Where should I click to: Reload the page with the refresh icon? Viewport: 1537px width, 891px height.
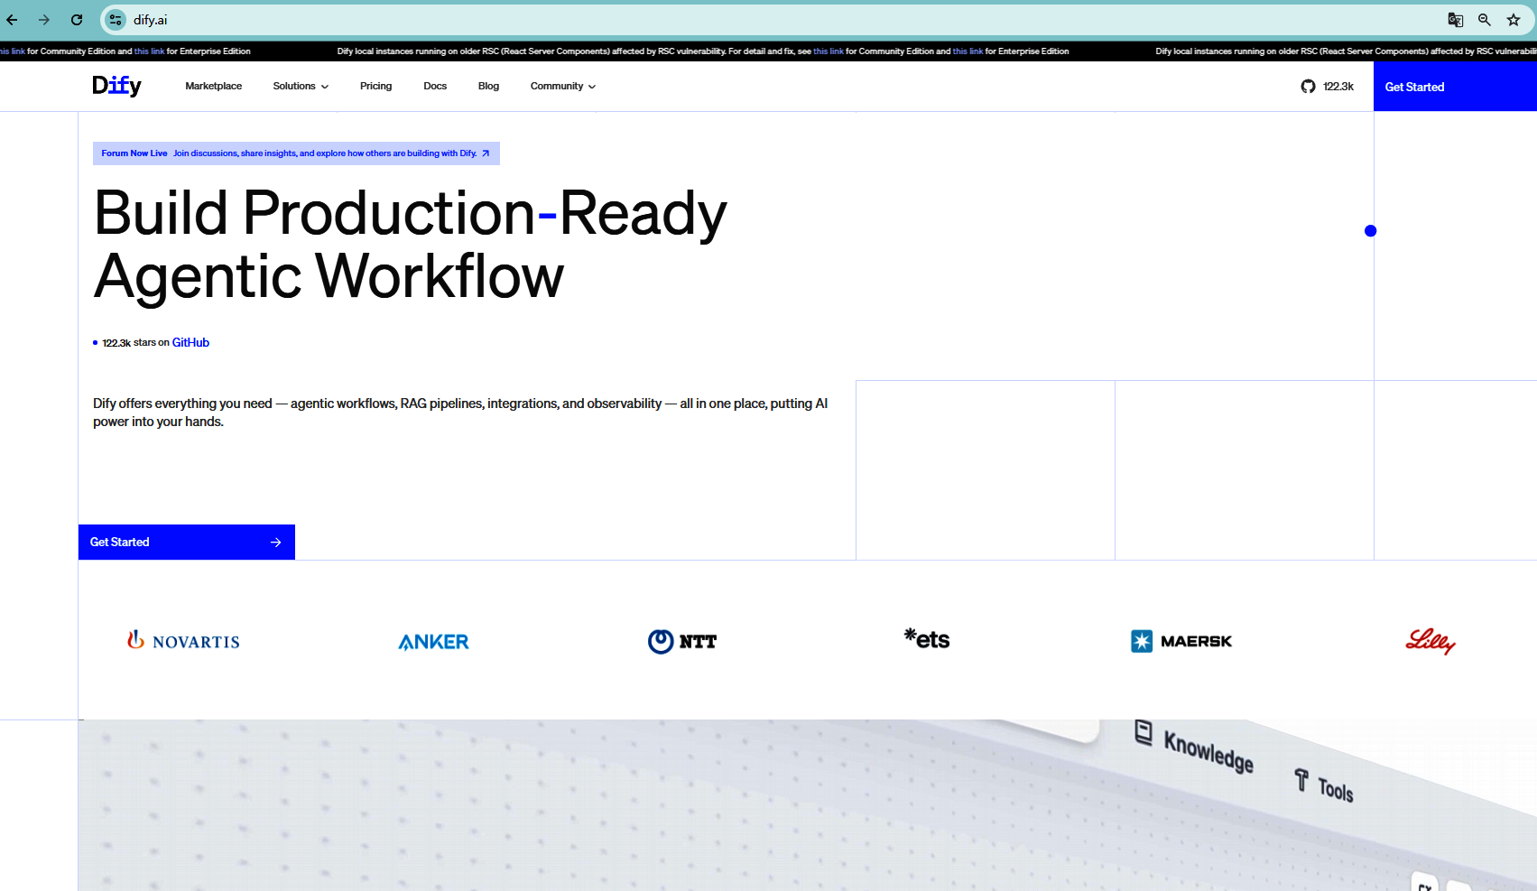coord(77,20)
